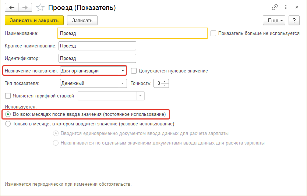Toggle 'Допускается нулевое значение' checkbox
Viewport: 307px width, 196px height.
point(134,71)
